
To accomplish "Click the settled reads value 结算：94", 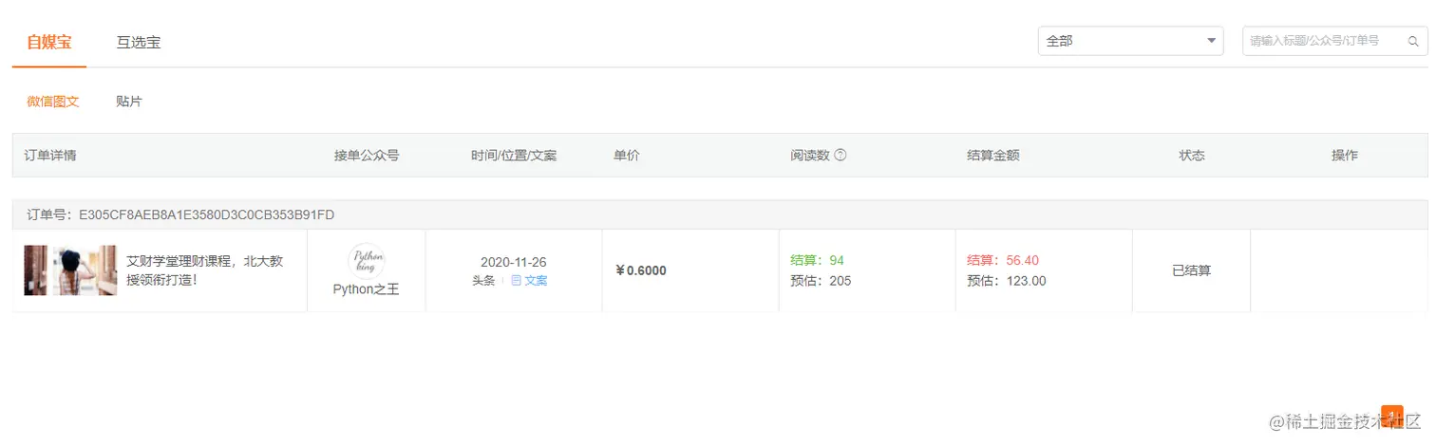I will (x=817, y=260).
